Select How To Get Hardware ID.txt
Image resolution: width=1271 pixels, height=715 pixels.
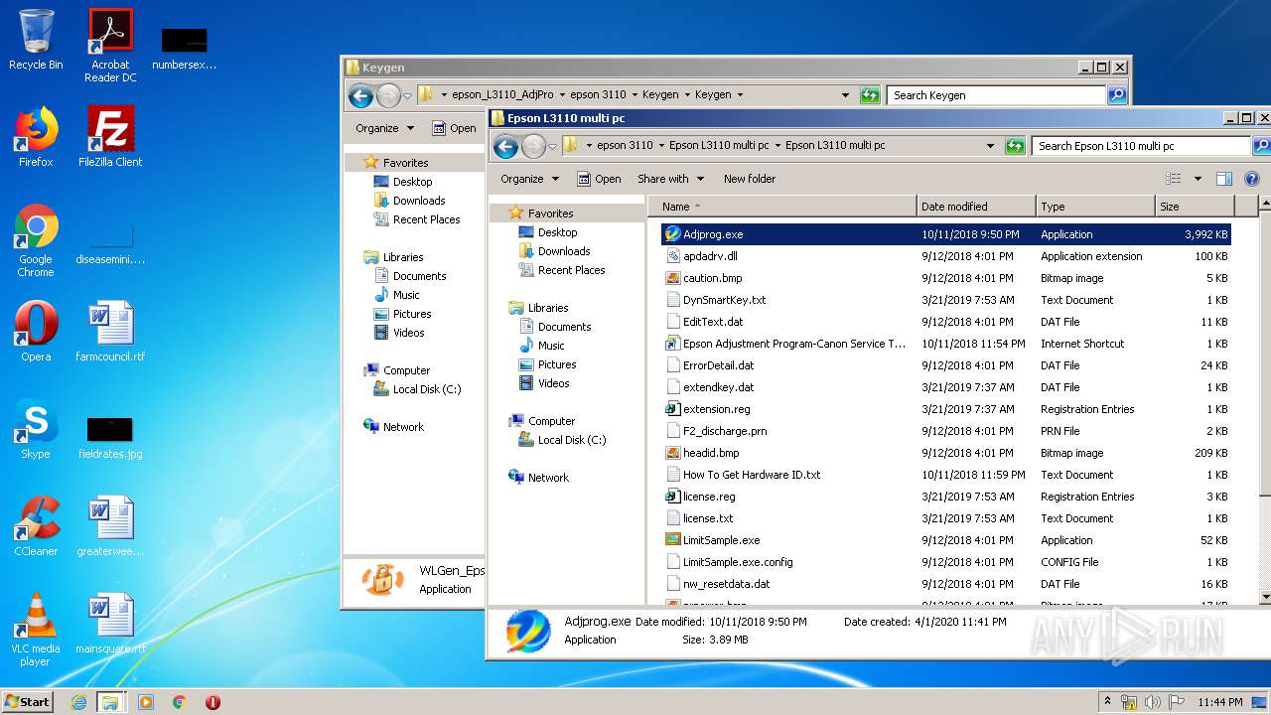click(946, 475)
